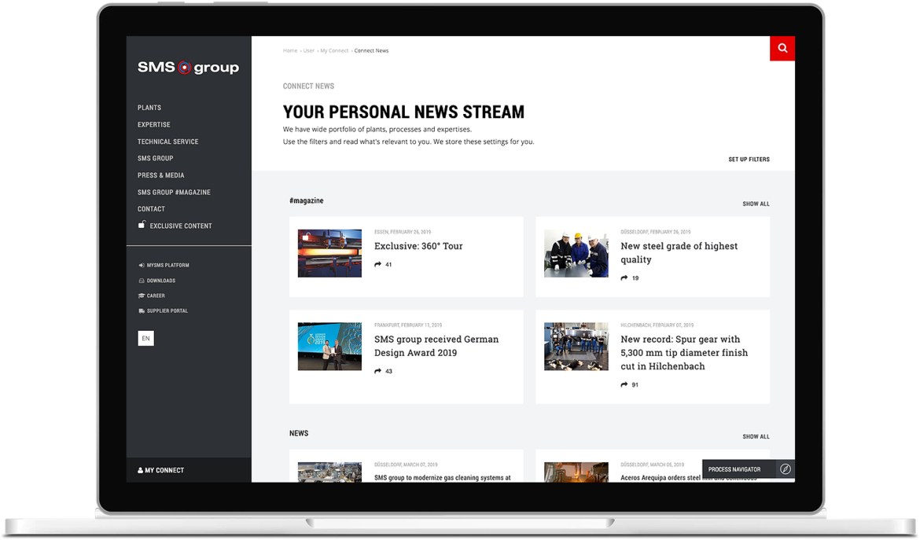The image size is (920, 540).
Task: Click the mySMS Platform login icon
Action: point(142,265)
